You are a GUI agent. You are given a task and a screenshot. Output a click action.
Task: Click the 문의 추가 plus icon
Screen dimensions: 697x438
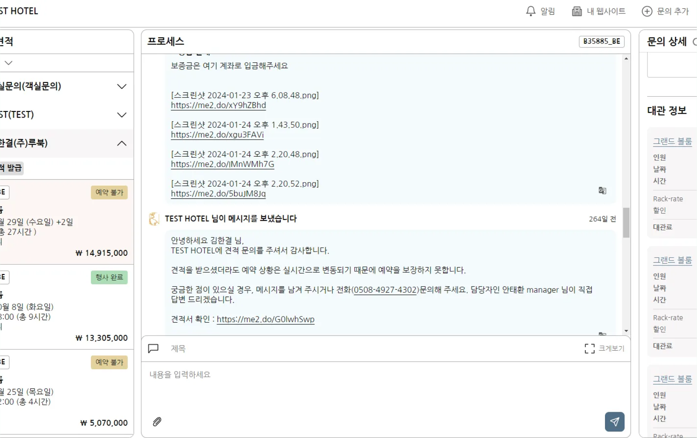point(647,11)
